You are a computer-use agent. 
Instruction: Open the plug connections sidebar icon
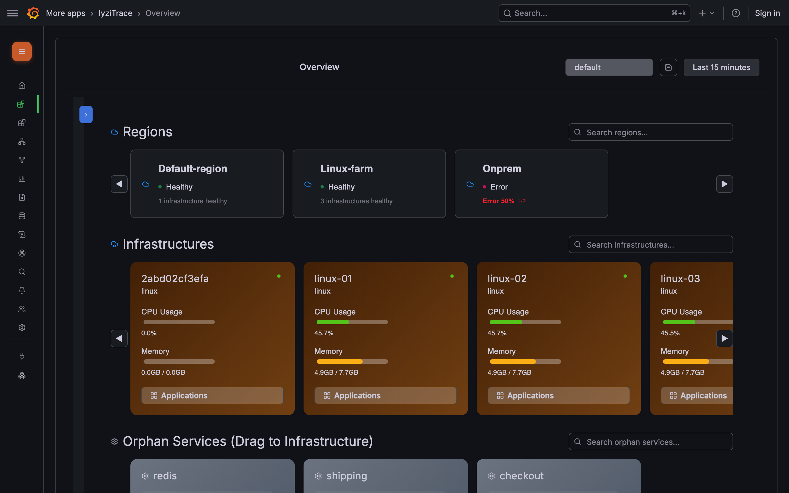[x=22, y=356]
